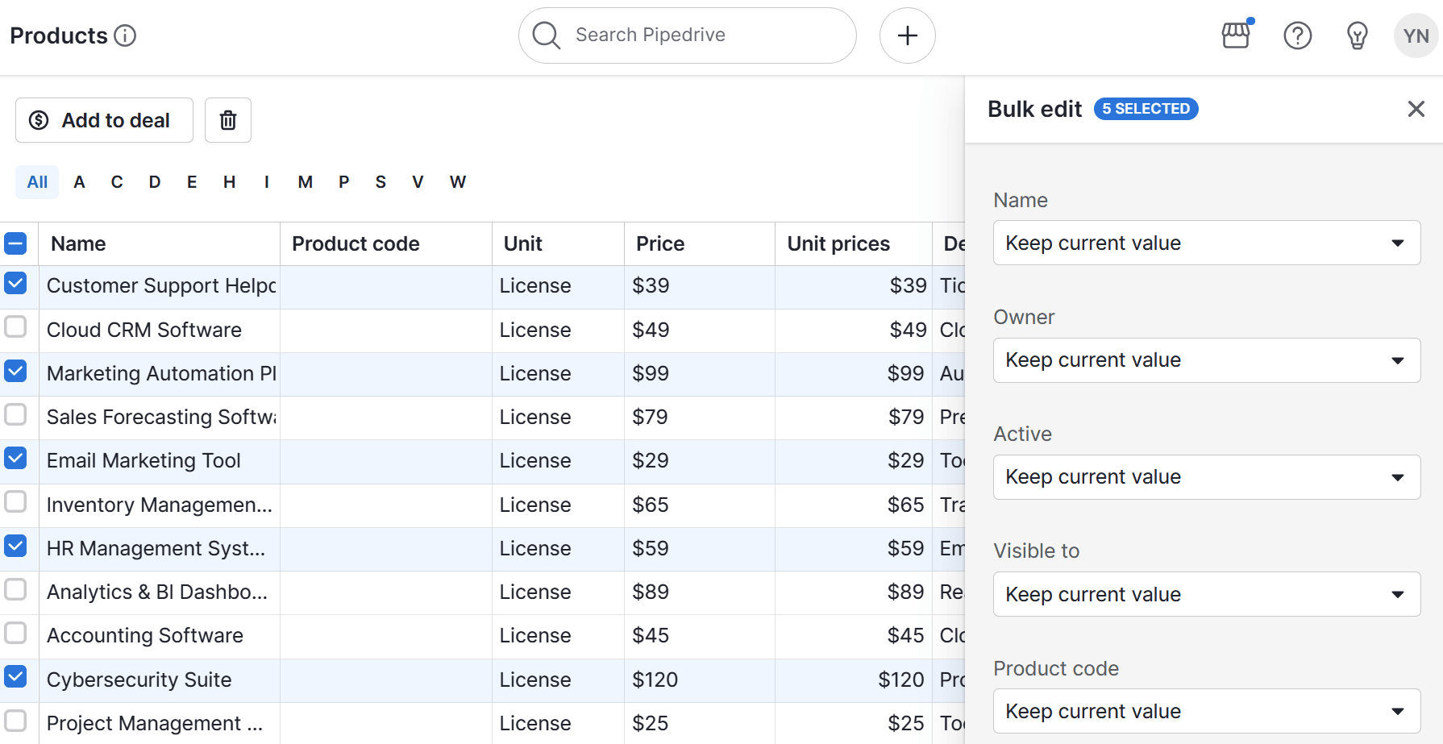1443x744 pixels.
Task: Open the Name bulk edit dropdown
Action: tap(1207, 243)
